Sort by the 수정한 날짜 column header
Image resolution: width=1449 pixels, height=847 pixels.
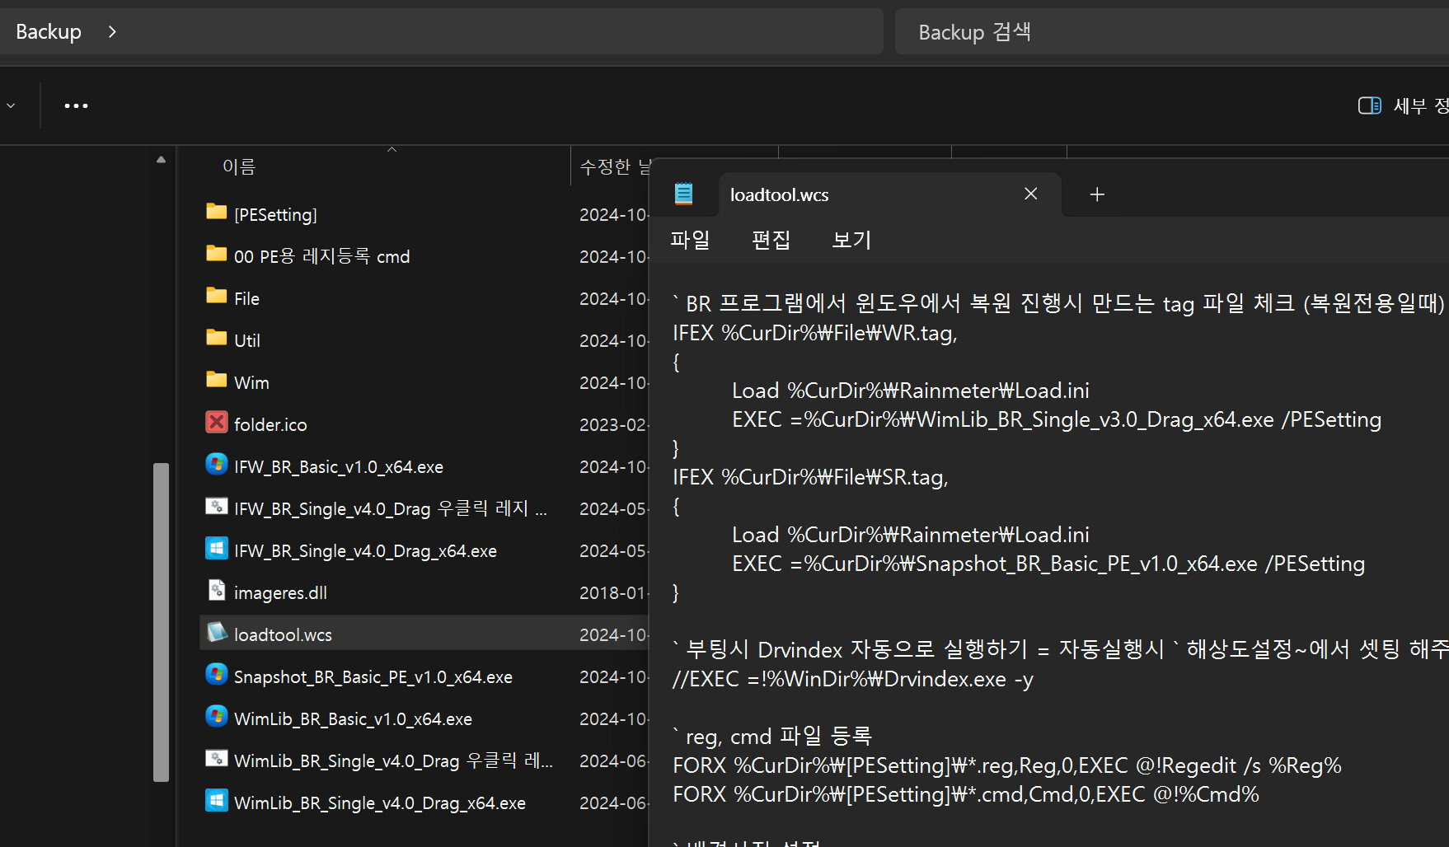click(615, 166)
